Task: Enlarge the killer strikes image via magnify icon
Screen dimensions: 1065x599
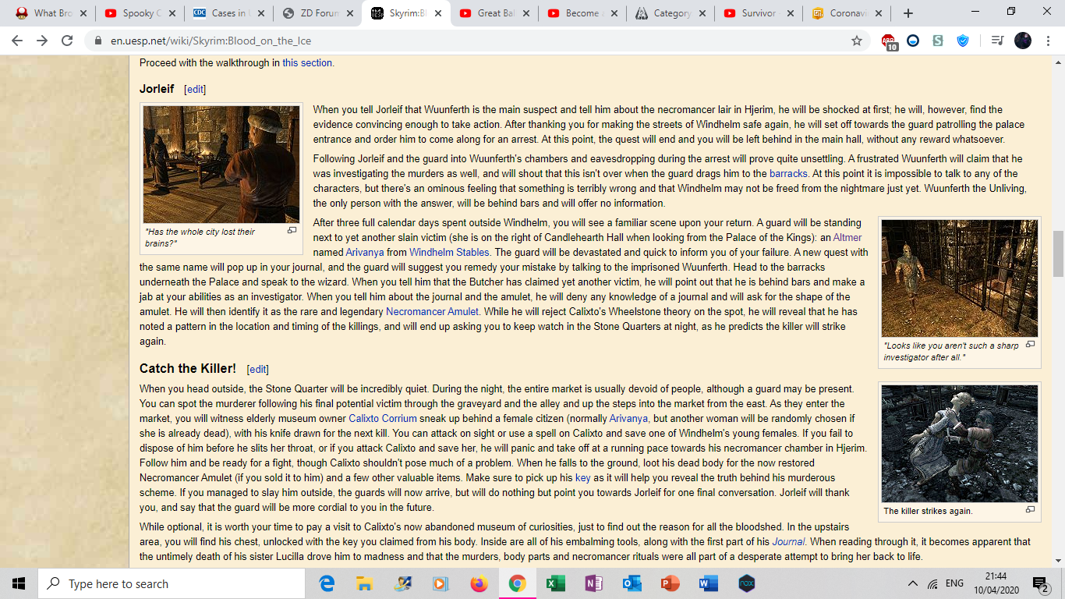Action: (1030, 510)
